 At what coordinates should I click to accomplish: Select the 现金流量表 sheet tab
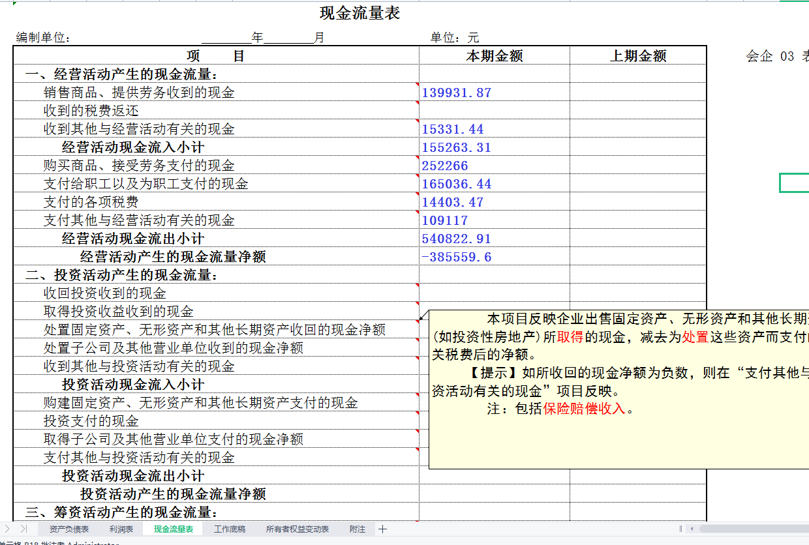174,529
